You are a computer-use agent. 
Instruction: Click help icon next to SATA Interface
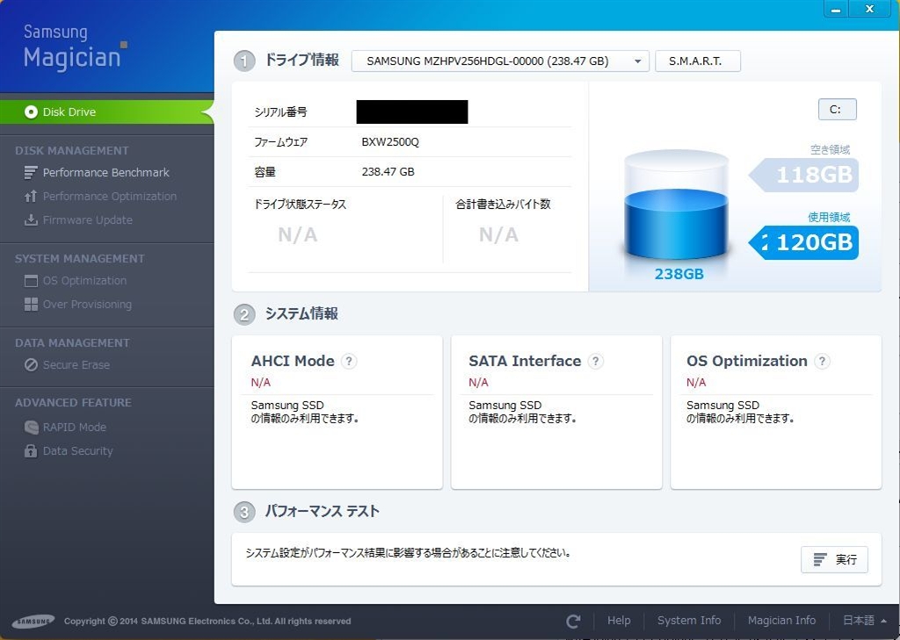click(596, 362)
